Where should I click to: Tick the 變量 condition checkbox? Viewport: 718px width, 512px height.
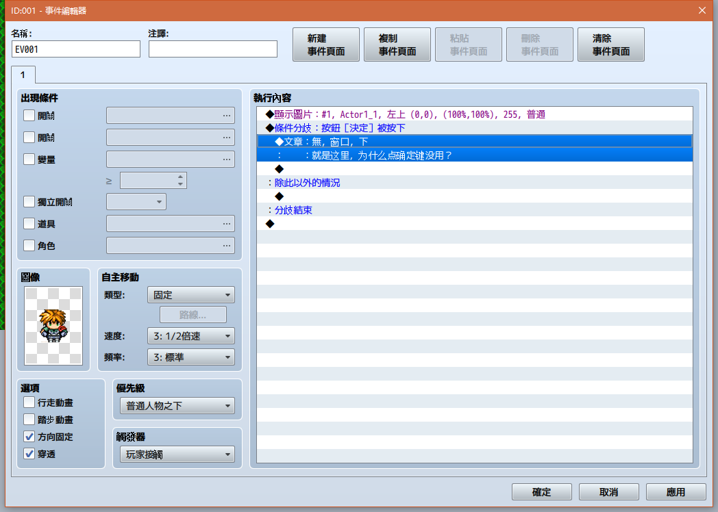[x=29, y=159]
